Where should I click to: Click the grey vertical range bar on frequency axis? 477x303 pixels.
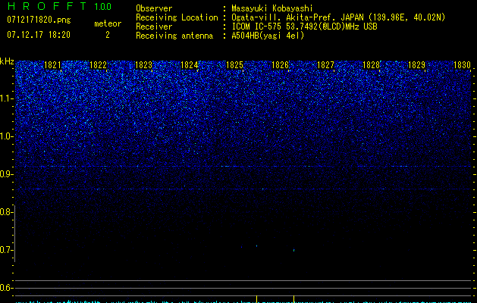click(14, 233)
